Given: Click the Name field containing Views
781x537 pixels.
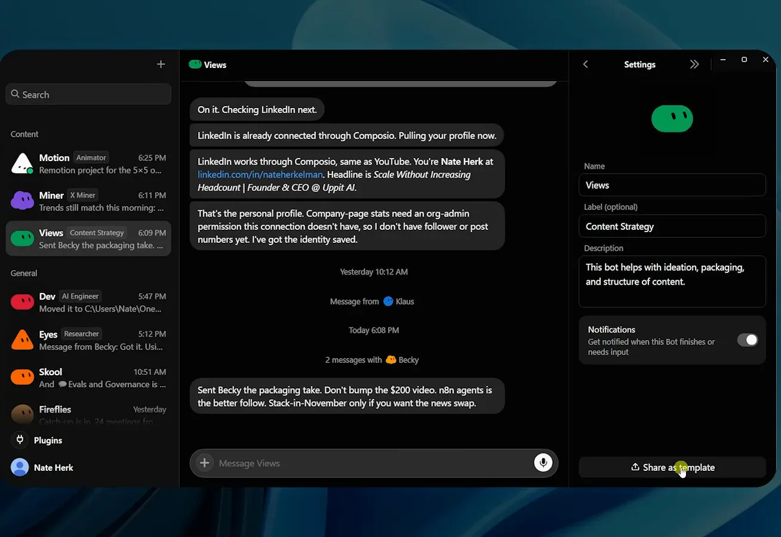Looking at the screenshot, I should click(x=672, y=185).
